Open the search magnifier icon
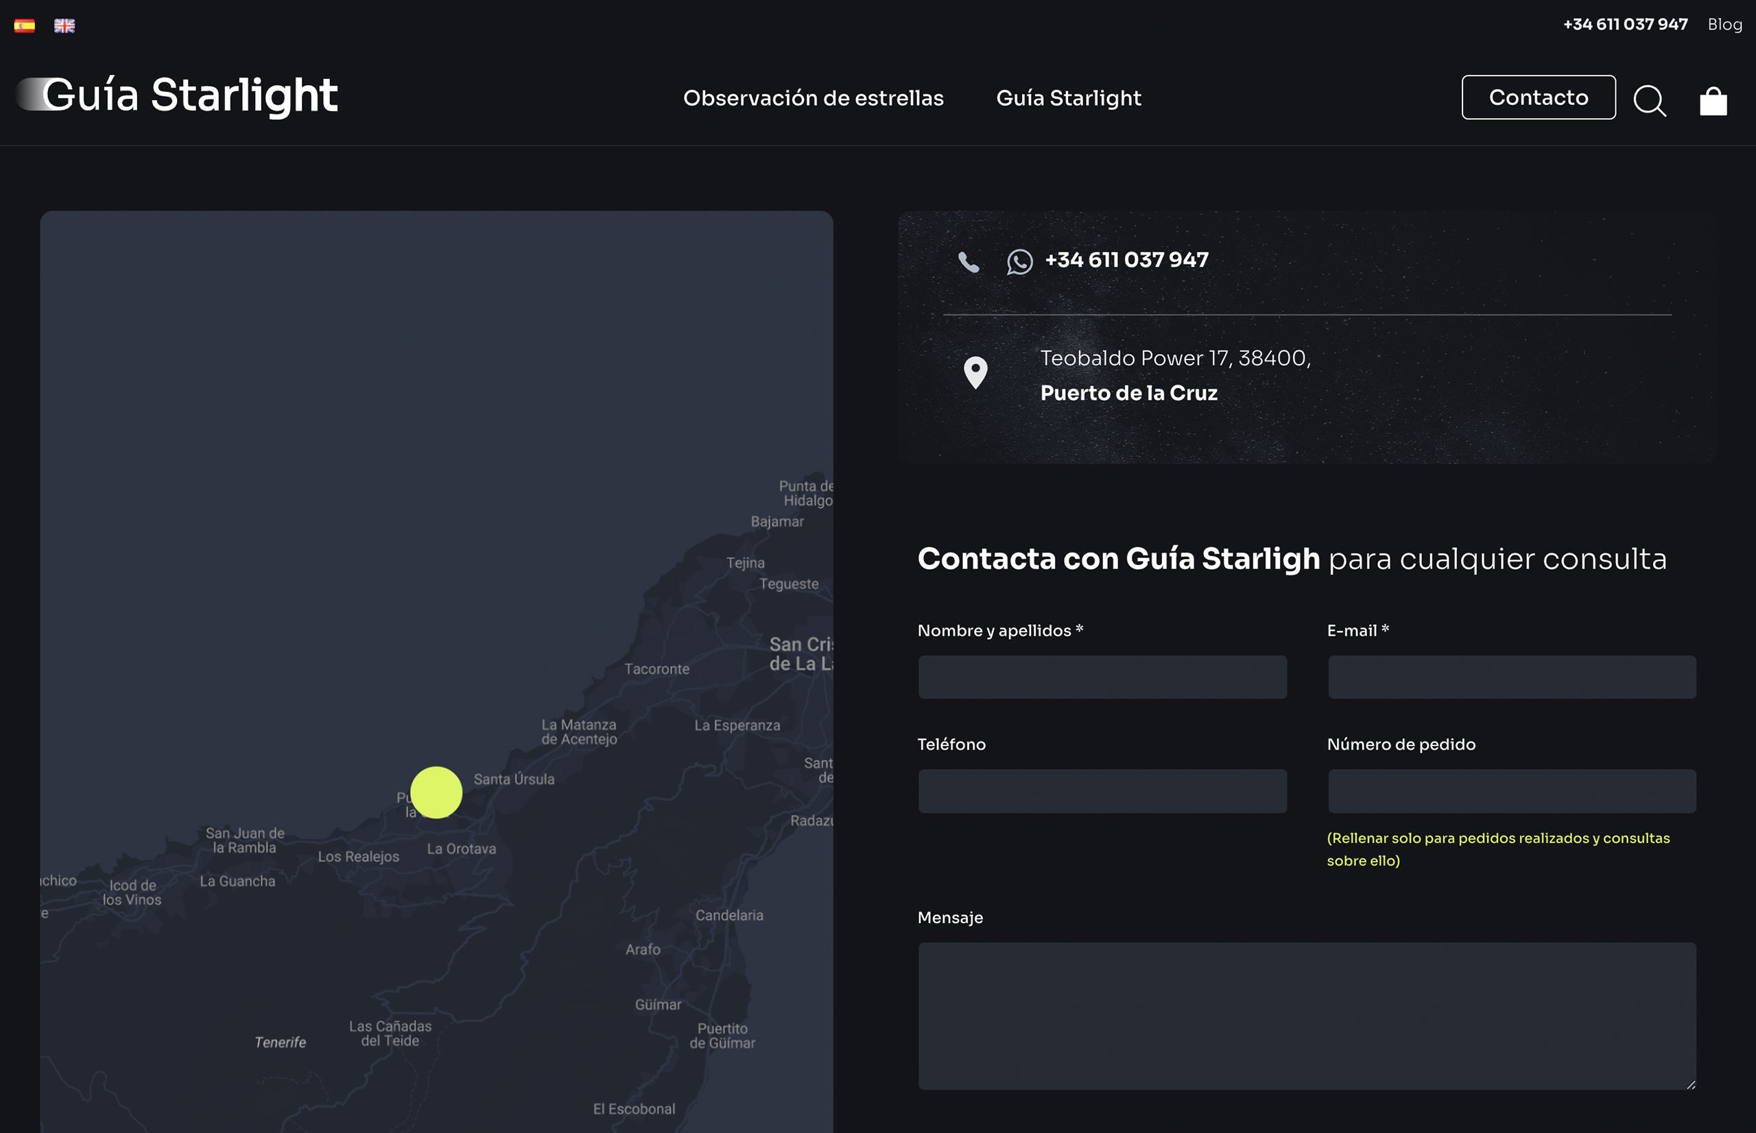The width and height of the screenshot is (1756, 1133). (1649, 100)
